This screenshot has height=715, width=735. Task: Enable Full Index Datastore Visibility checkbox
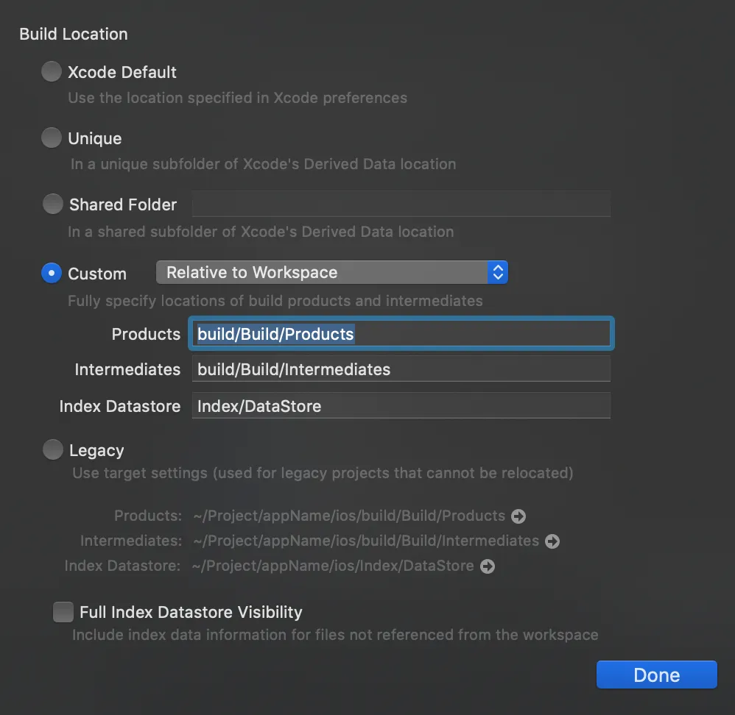[63, 612]
